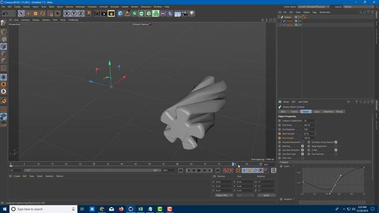Image resolution: width=379 pixels, height=213 pixels.
Task: Switch to the Caps tab
Action: (x=317, y=112)
